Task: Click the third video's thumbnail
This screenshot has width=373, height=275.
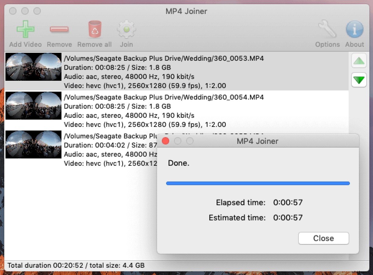Action: [33, 144]
